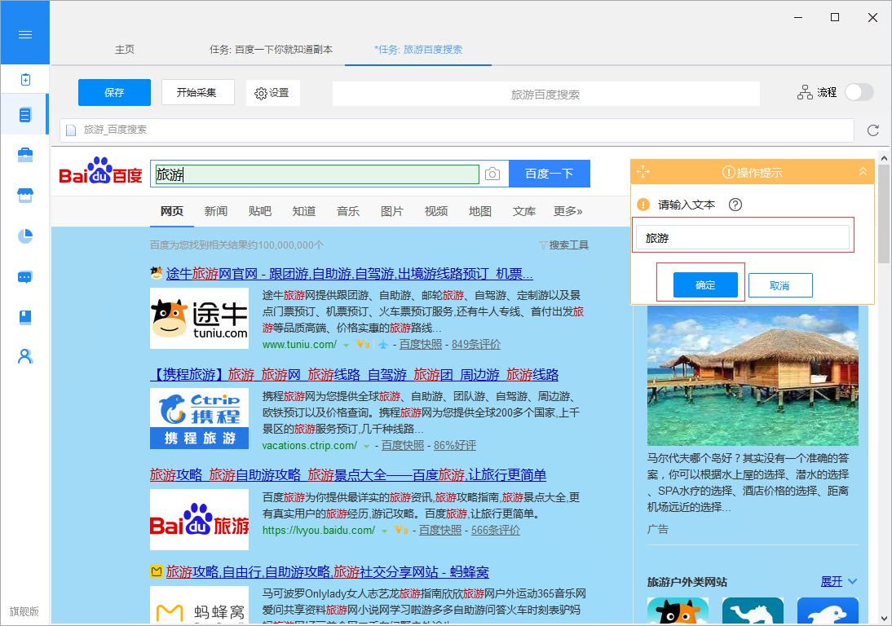The image size is (892, 626).
Task: Click the task name field 旅游百度搜索
Action: point(545,94)
